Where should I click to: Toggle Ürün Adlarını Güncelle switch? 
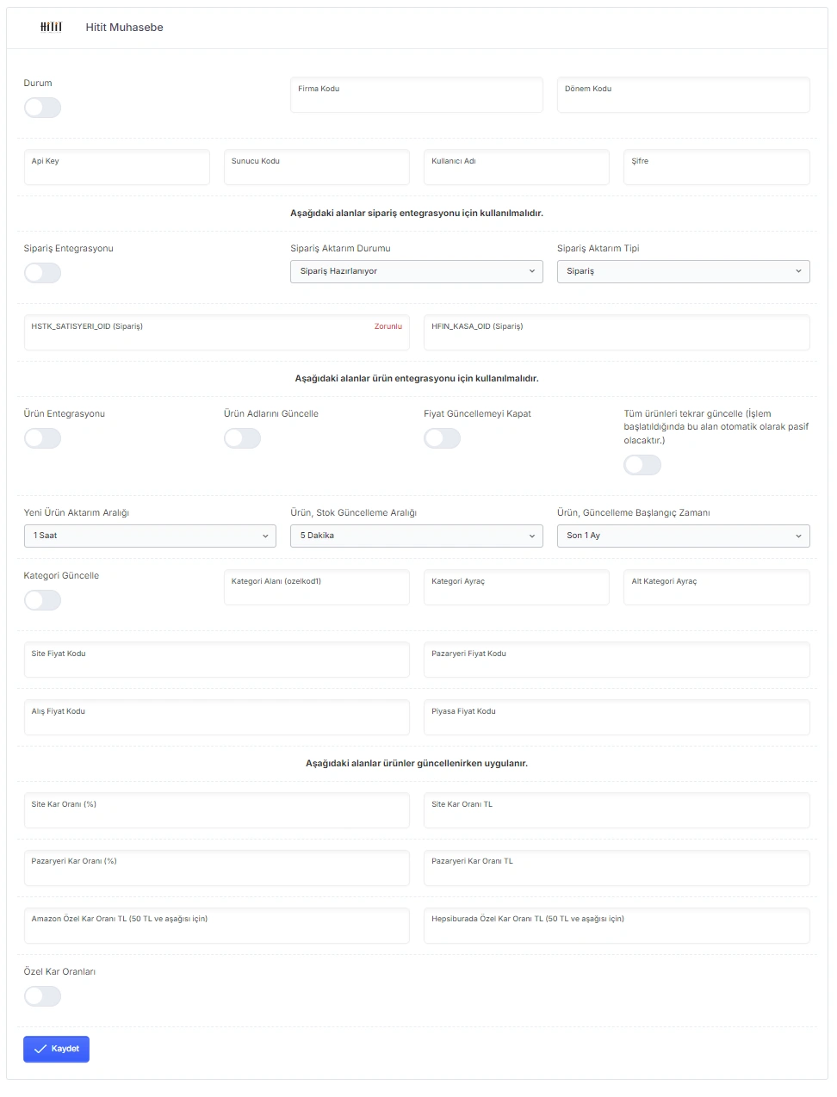(242, 438)
